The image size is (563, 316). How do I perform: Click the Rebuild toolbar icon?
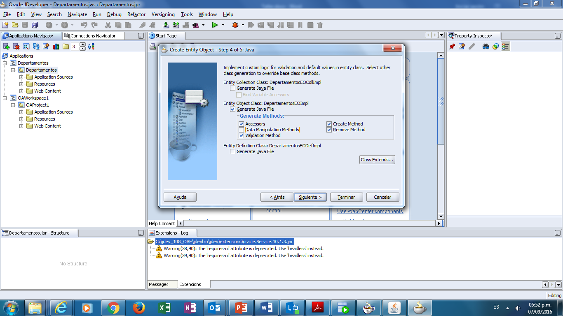[x=176, y=25]
